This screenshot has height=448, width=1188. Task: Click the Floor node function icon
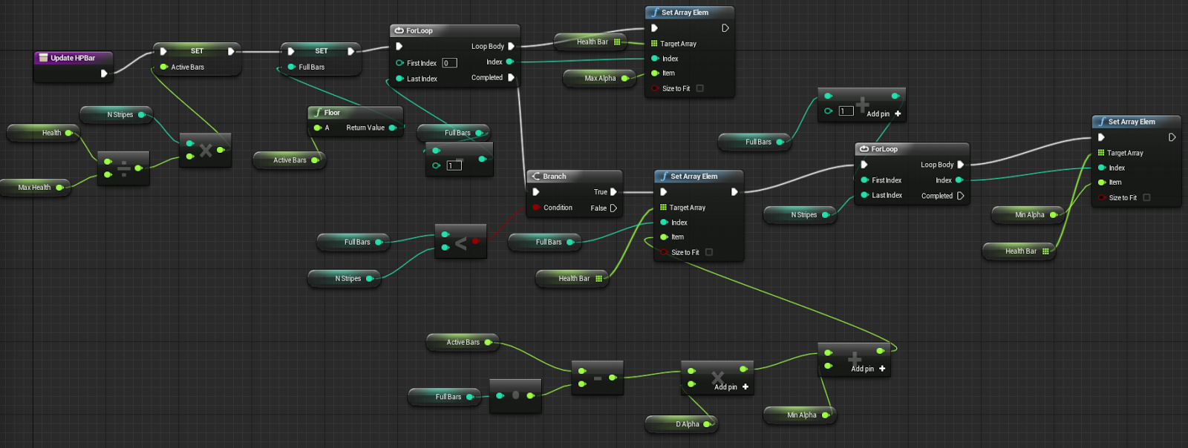pyautogui.click(x=318, y=113)
